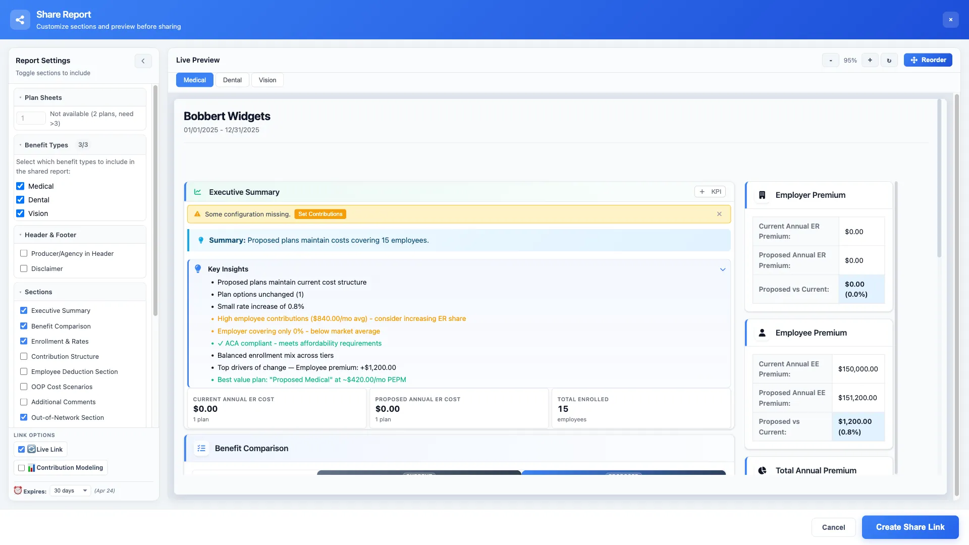Click the Employee Premium person icon
This screenshot has width=969, height=545.
pyautogui.click(x=762, y=333)
